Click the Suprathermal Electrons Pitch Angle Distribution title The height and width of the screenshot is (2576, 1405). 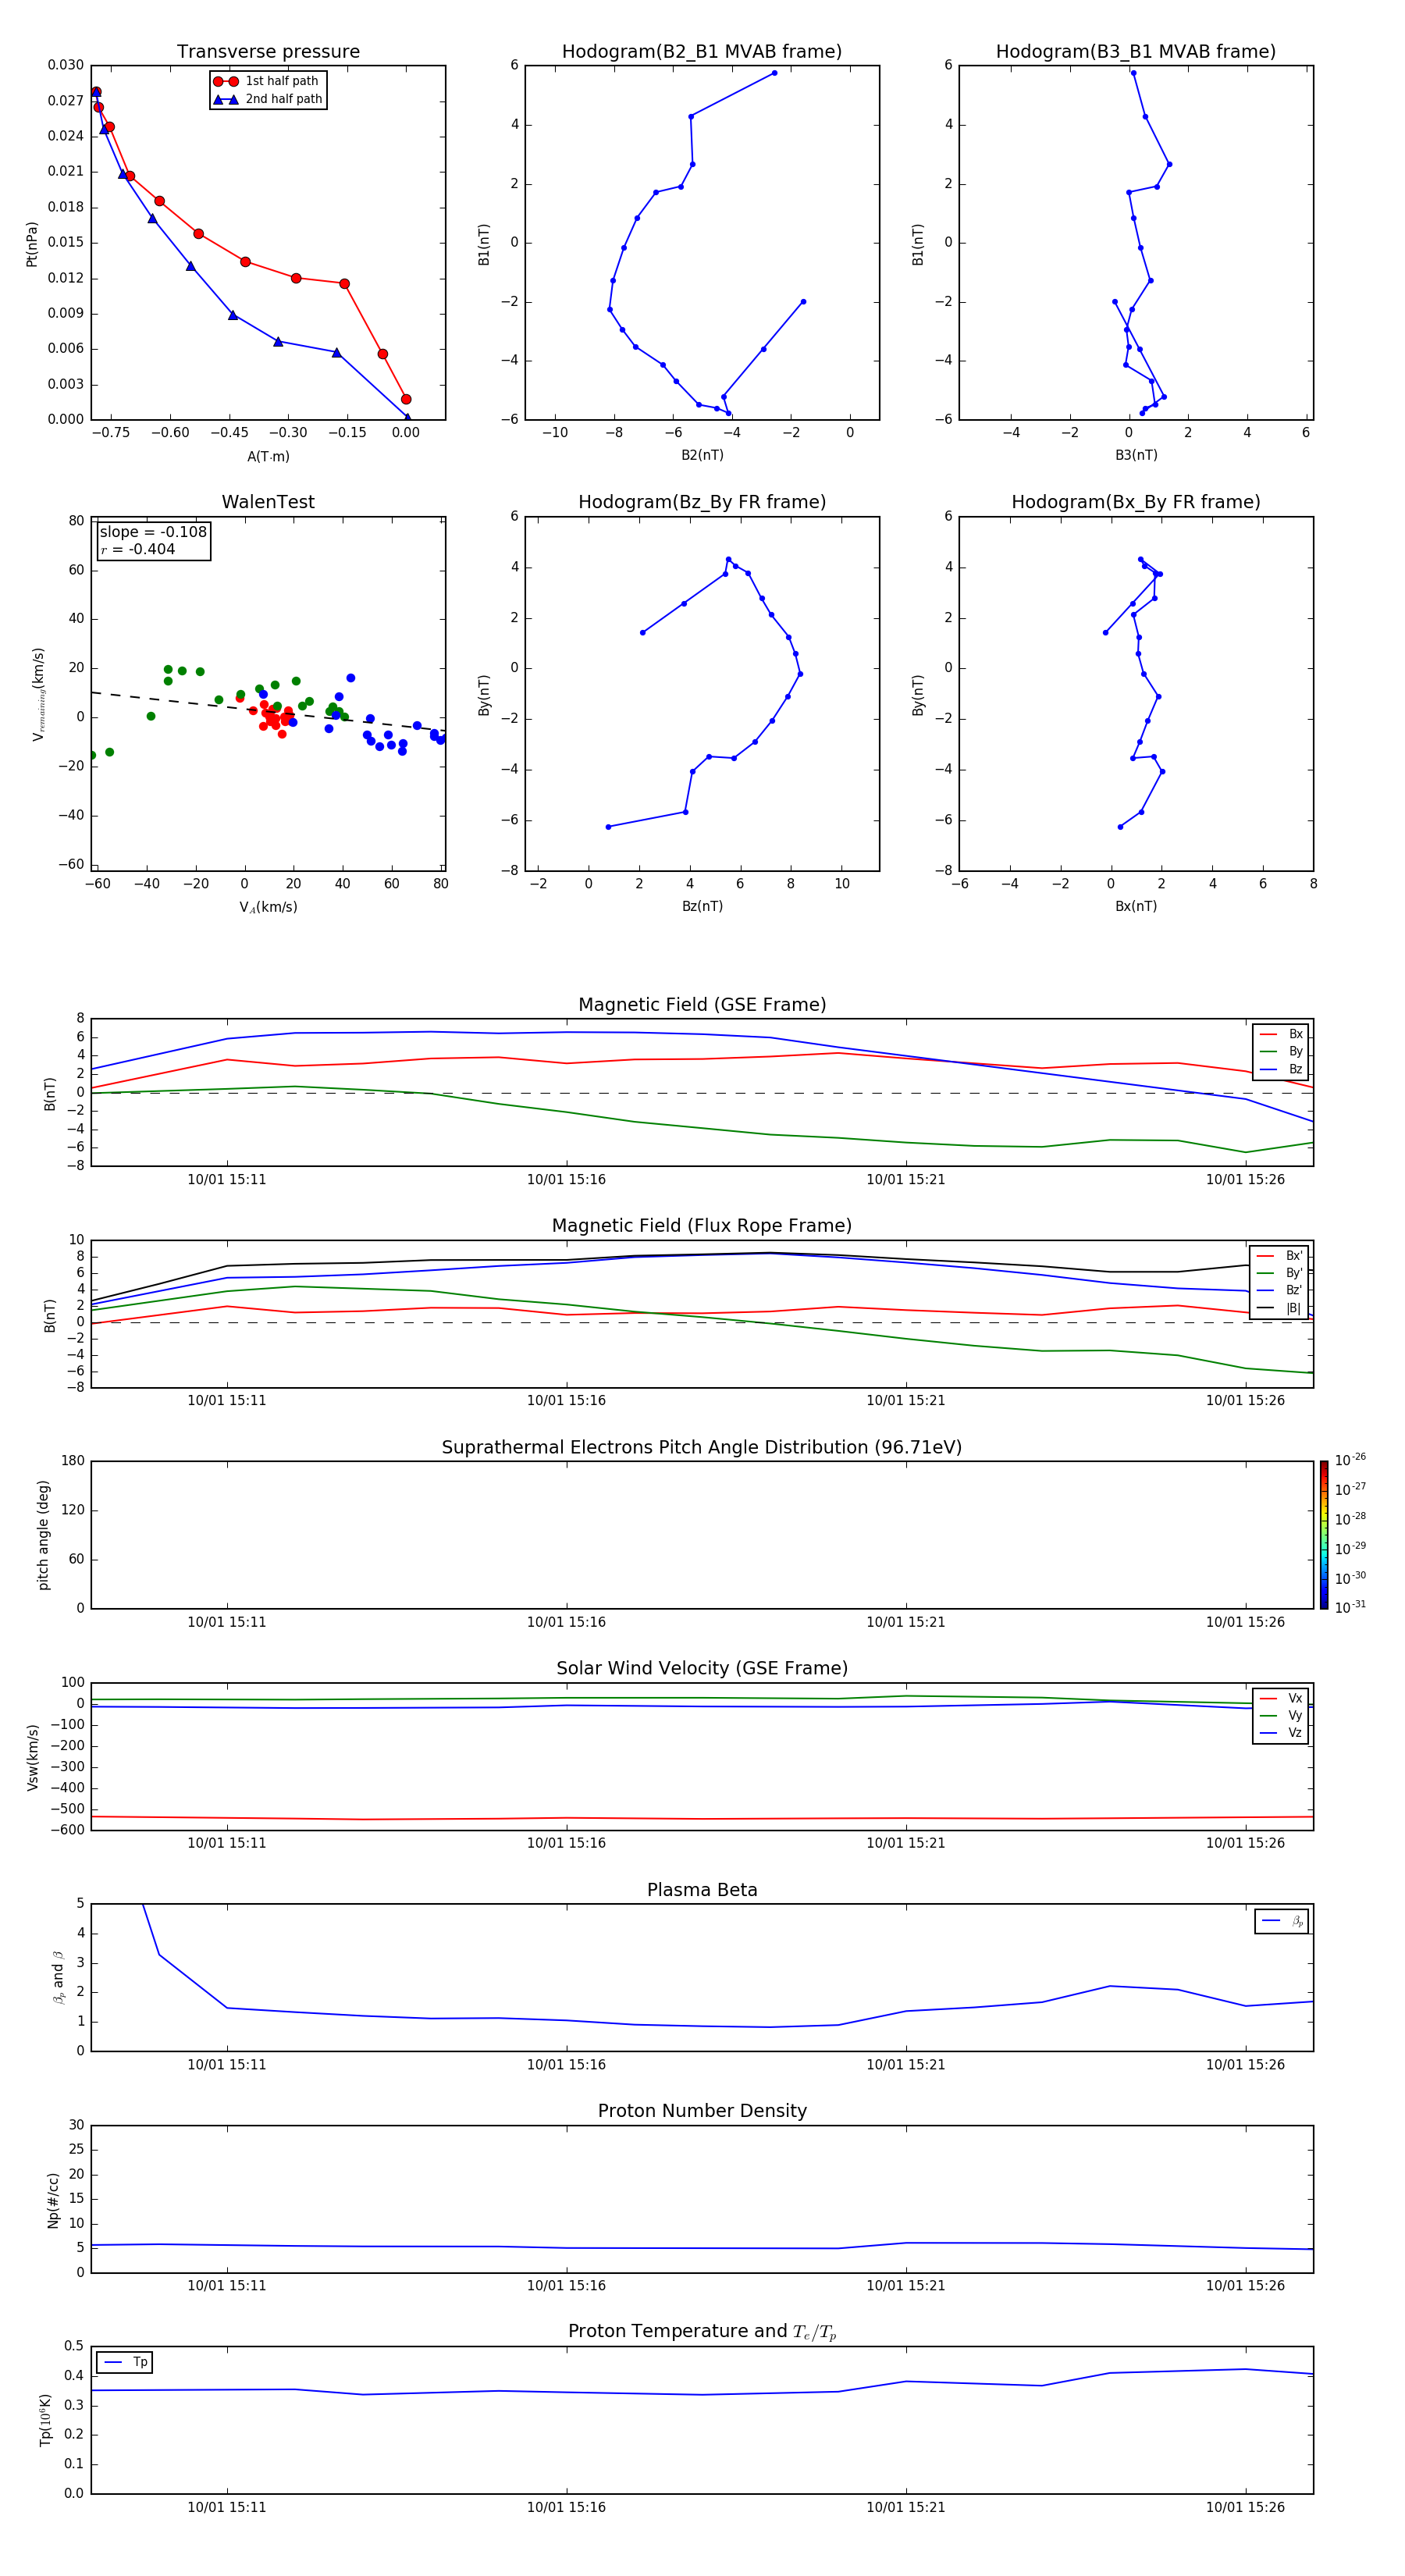click(702, 1448)
